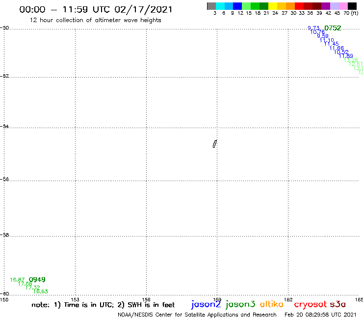363x319 pixels.
Task: Click the Macquarie Island outline on the map
Action: click(215, 144)
